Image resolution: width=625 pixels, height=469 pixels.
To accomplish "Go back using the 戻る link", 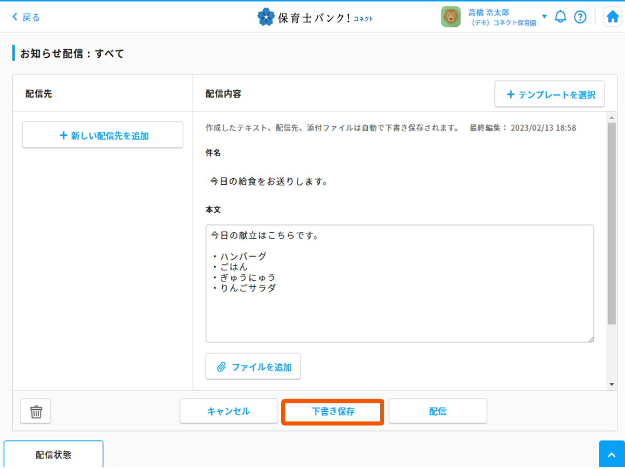I will [x=26, y=17].
